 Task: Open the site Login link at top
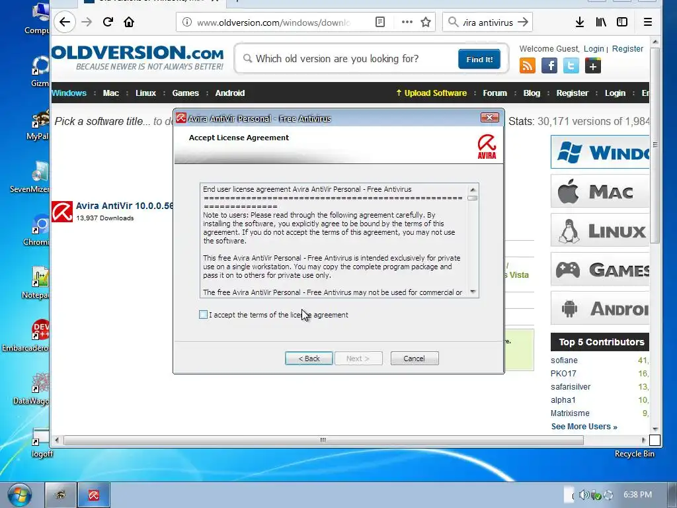(594, 49)
